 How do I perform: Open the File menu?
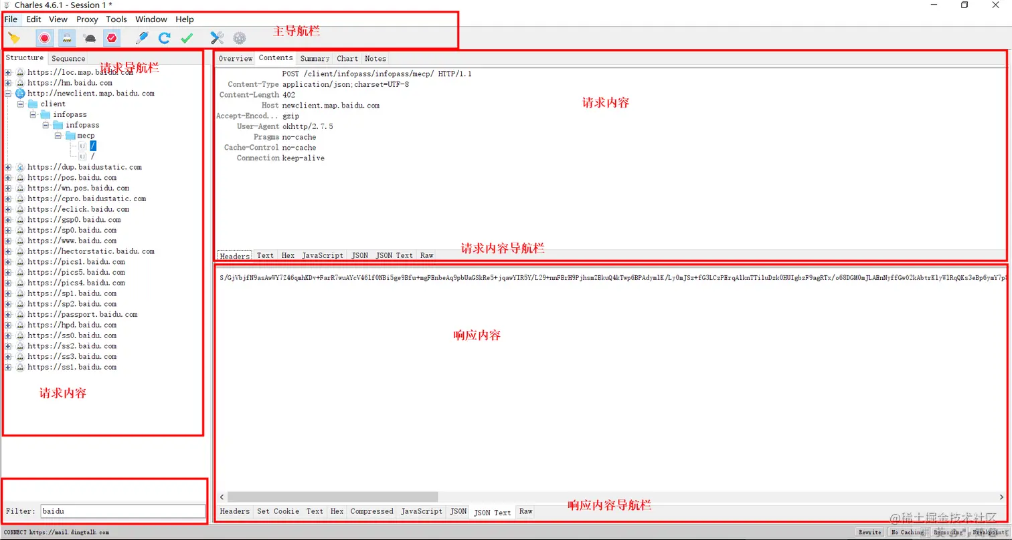click(x=11, y=19)
